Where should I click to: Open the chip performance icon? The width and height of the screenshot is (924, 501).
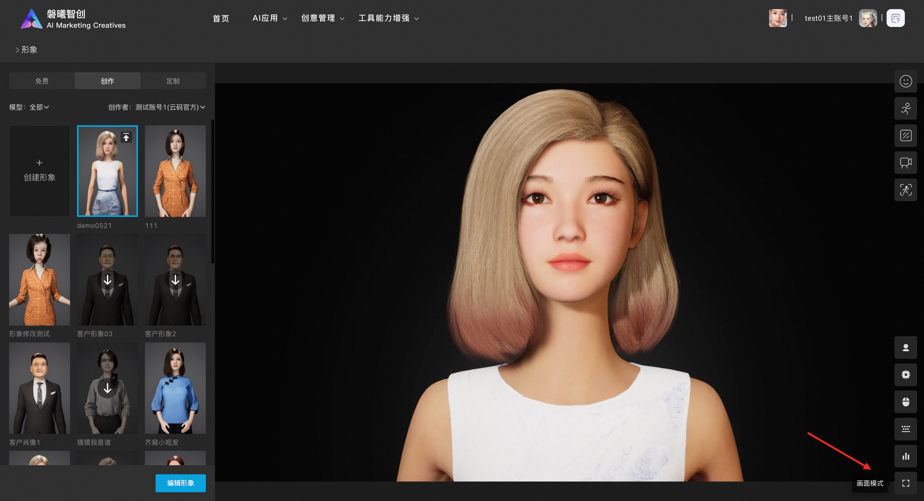pyautogui.click(x=905, y=375)
